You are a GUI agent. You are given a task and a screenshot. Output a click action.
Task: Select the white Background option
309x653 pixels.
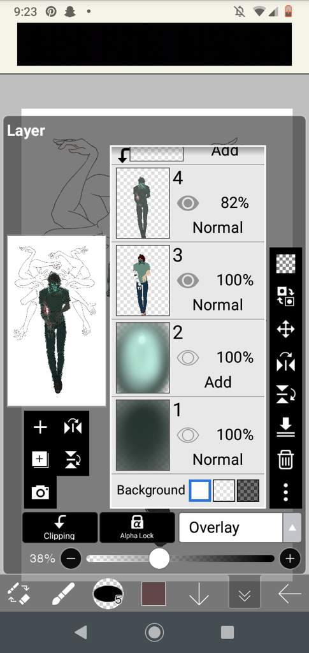(x=200, y=490)
